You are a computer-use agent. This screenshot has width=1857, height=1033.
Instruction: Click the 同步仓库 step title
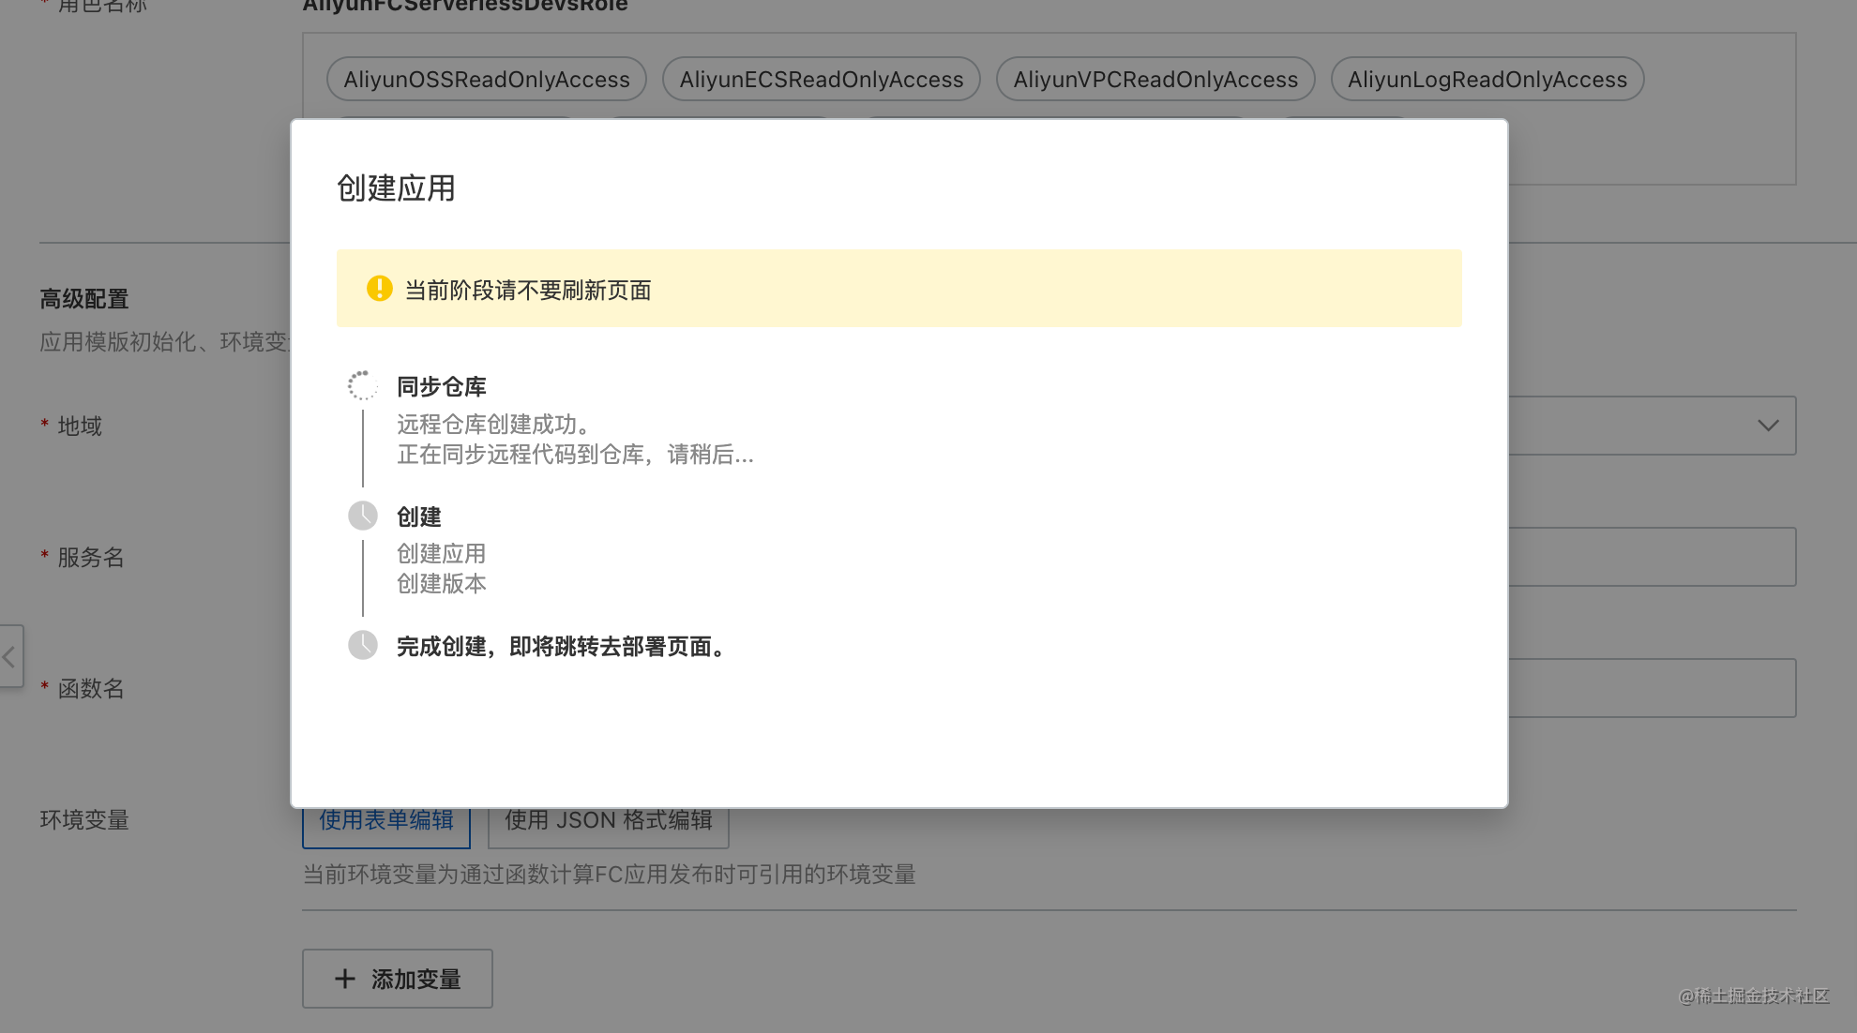click(x=442, y=387)
